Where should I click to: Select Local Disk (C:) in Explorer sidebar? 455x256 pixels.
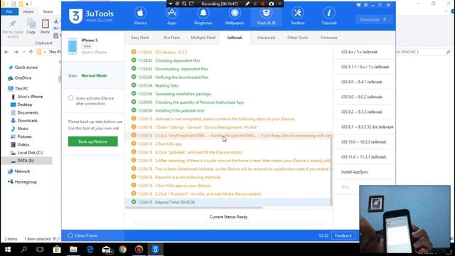pos(30,153)
